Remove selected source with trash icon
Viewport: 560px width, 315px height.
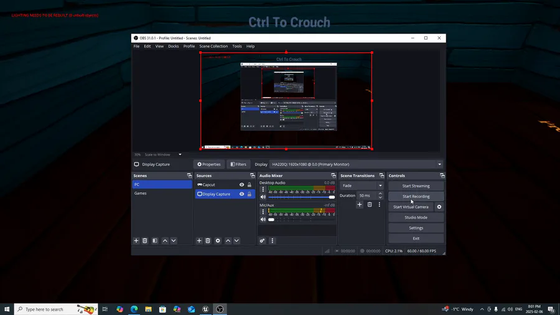pyautogui.click(x=208, y=241)
